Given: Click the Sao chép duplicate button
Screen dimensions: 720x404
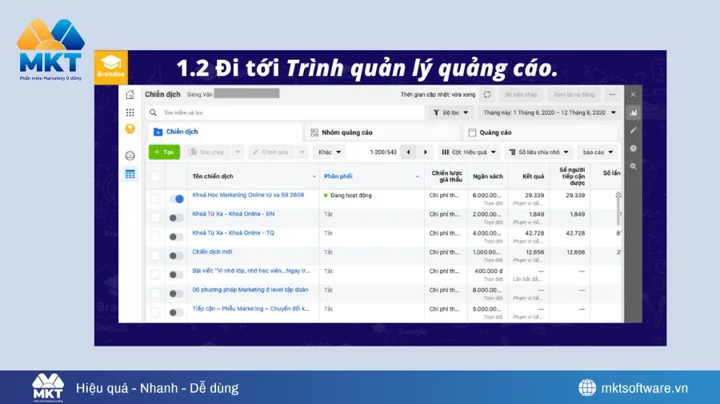Looking at the screenshot, I should 207,152.
